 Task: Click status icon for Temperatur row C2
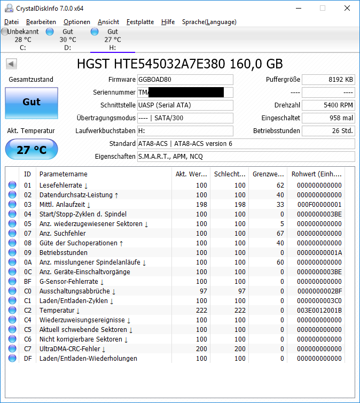click(x=12, y=310)
